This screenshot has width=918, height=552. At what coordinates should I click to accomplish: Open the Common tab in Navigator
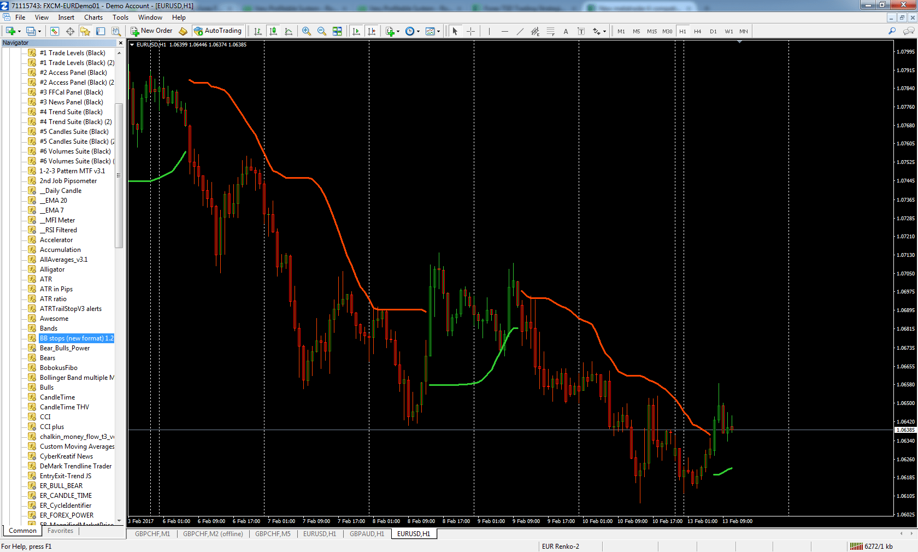[x=22, y=531]
